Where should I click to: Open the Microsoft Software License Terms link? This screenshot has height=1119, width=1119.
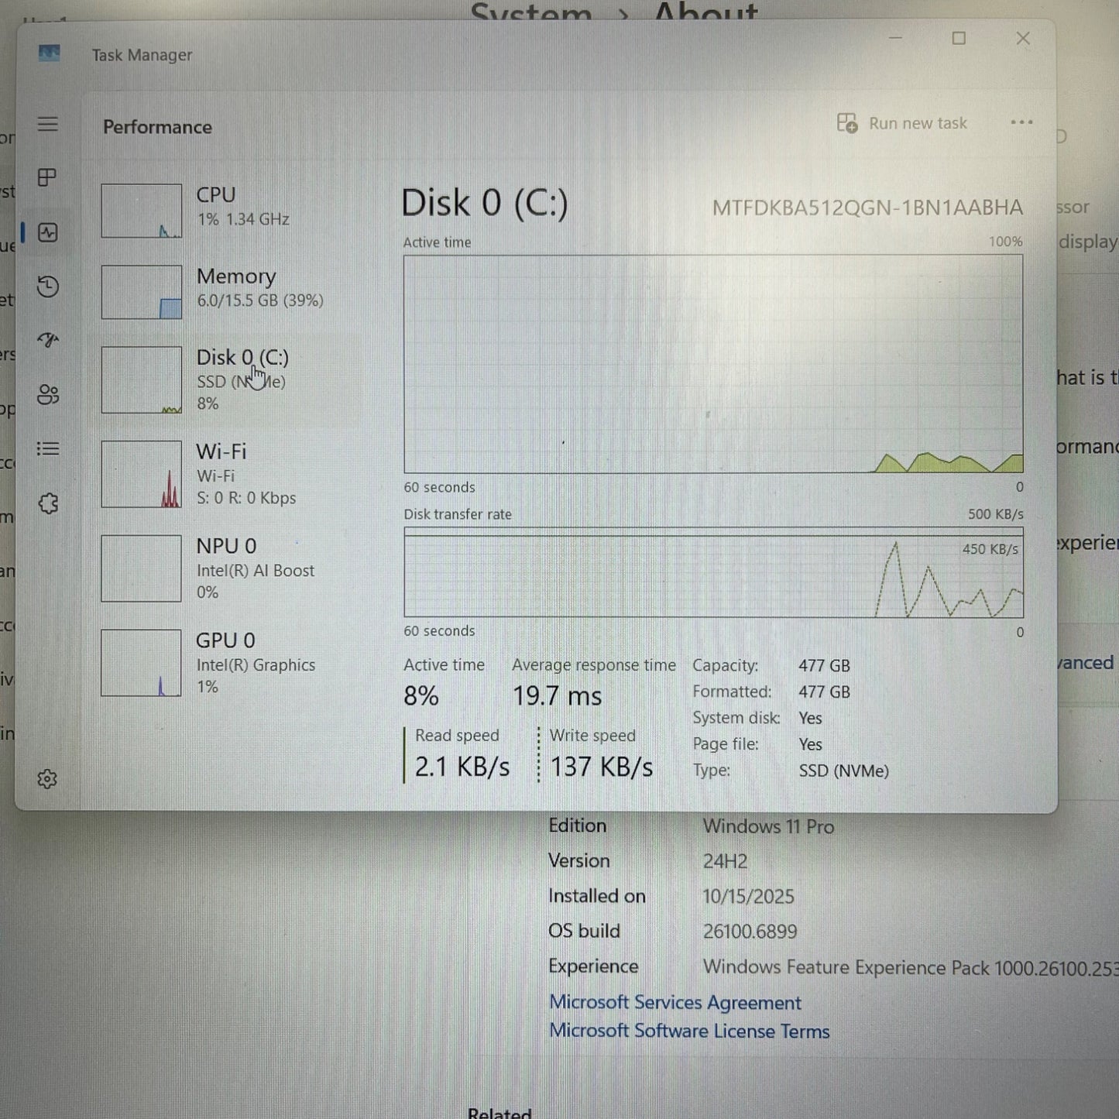coord(688,1031)
